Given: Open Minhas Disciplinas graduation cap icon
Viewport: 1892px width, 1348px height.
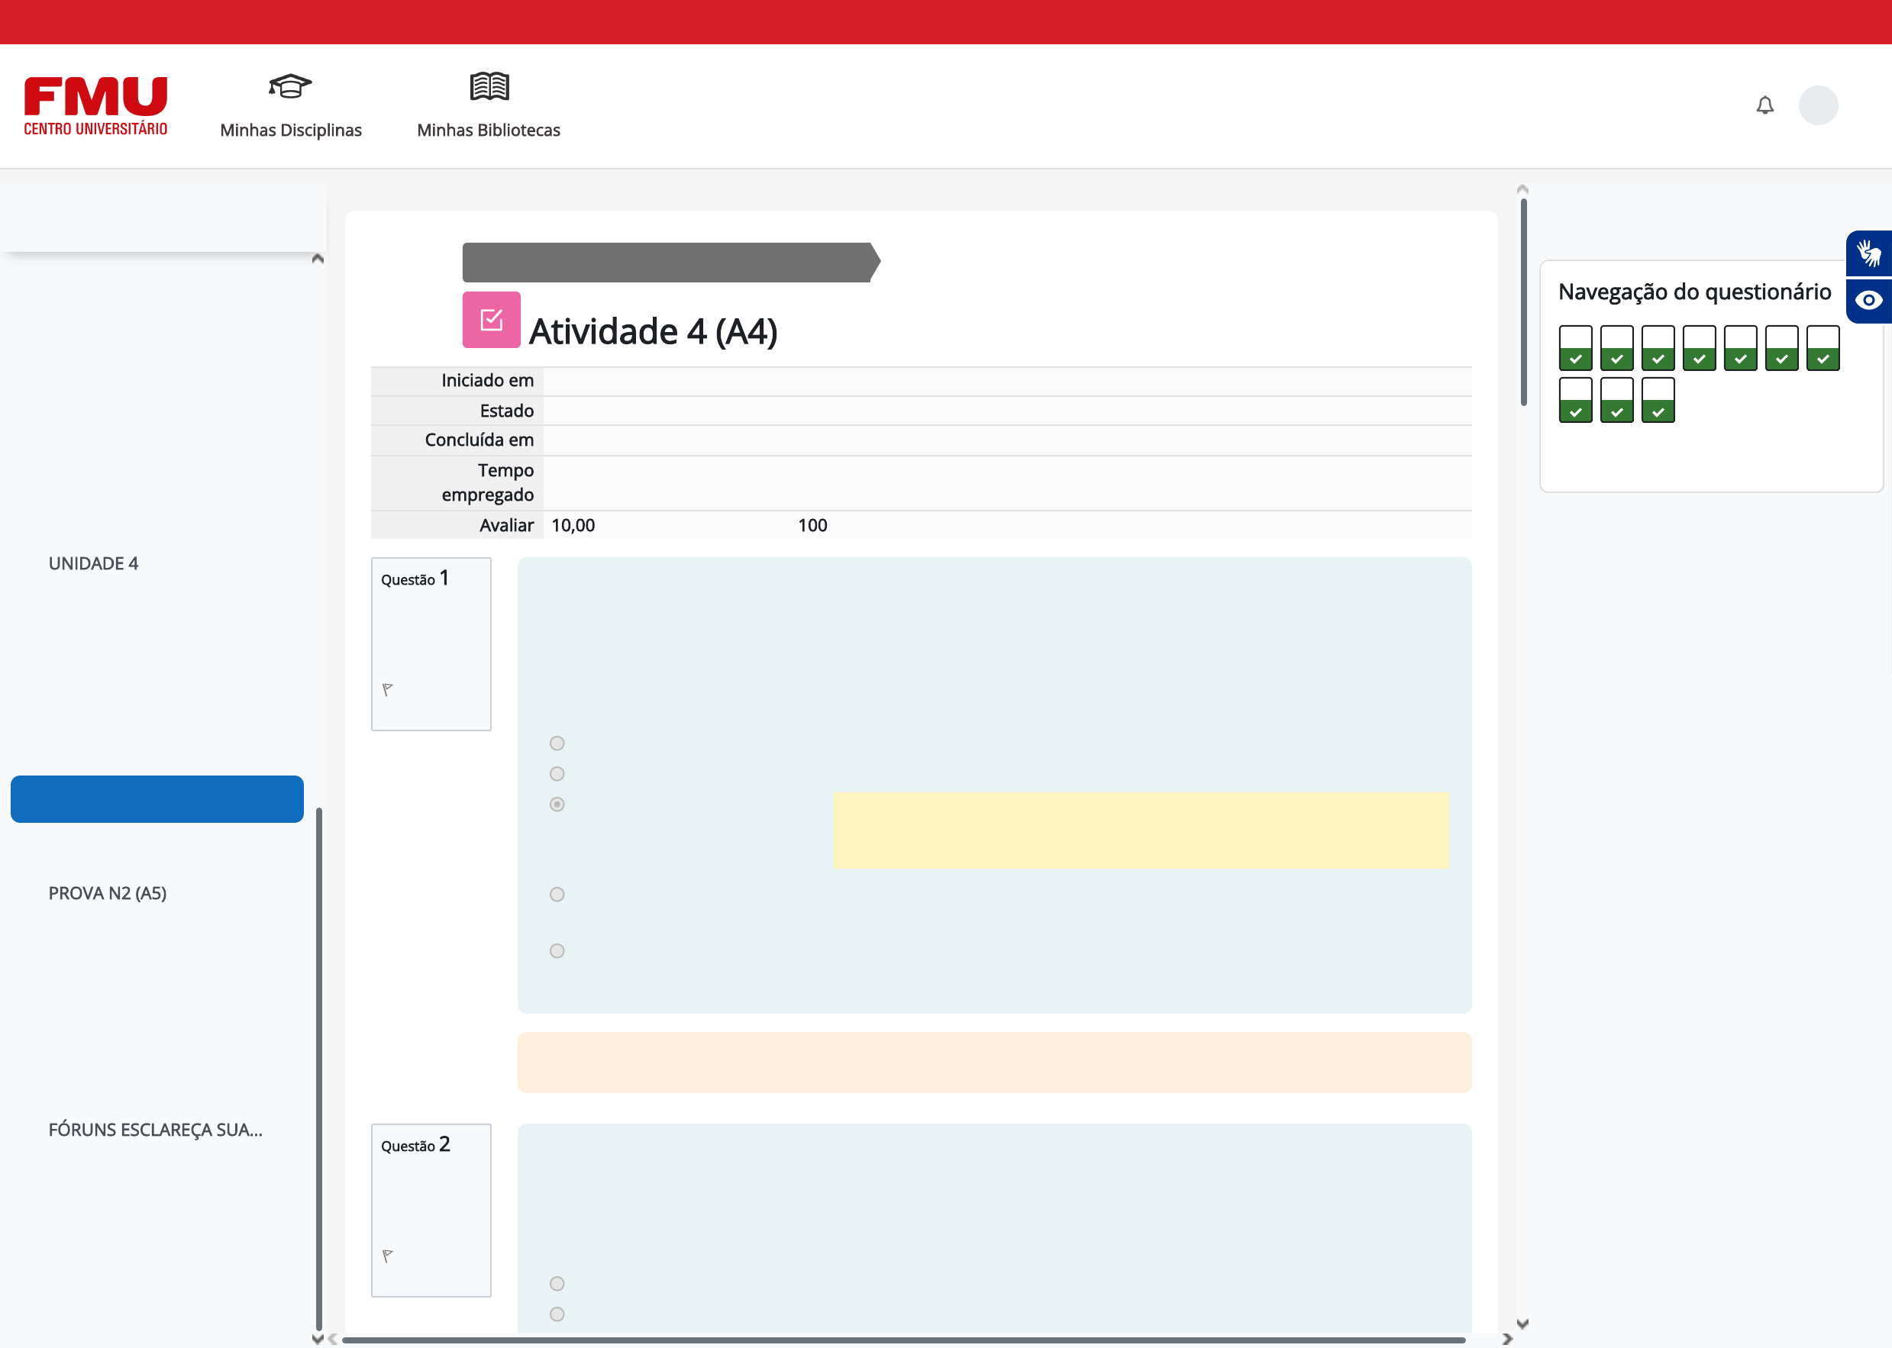Looking at the screenshot, I should point(289,86).
